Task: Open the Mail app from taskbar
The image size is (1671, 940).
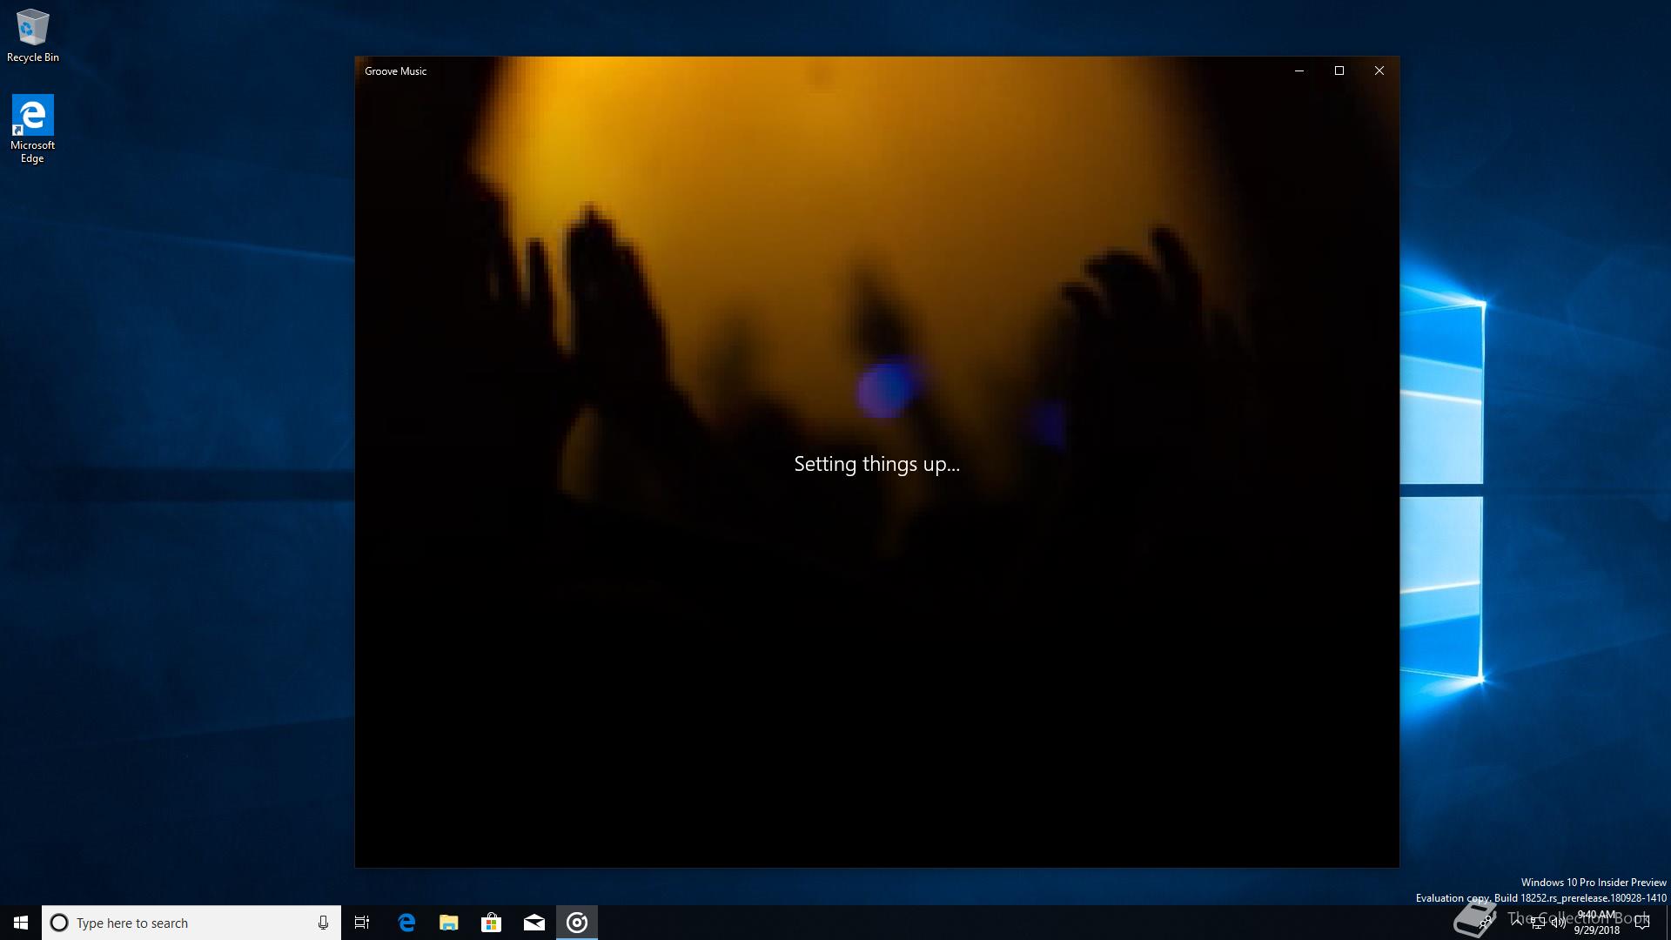Action: (x=534, y=923)
